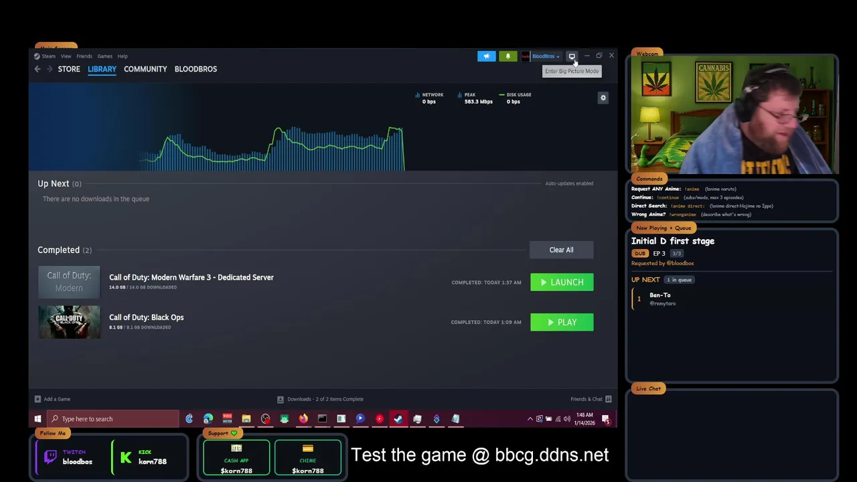Image resolution: width=857 pixels, height=482 pixels.
Task: Click the Completed (2) header
Action: pyautogui.click(x=64, y=250)
